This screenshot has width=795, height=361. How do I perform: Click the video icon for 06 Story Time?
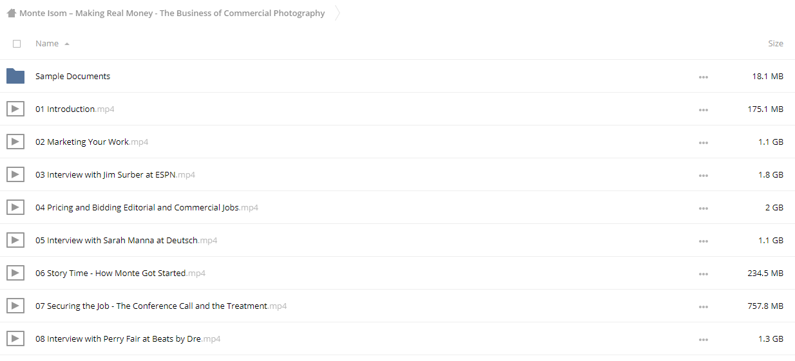click(x=15, y=273)
